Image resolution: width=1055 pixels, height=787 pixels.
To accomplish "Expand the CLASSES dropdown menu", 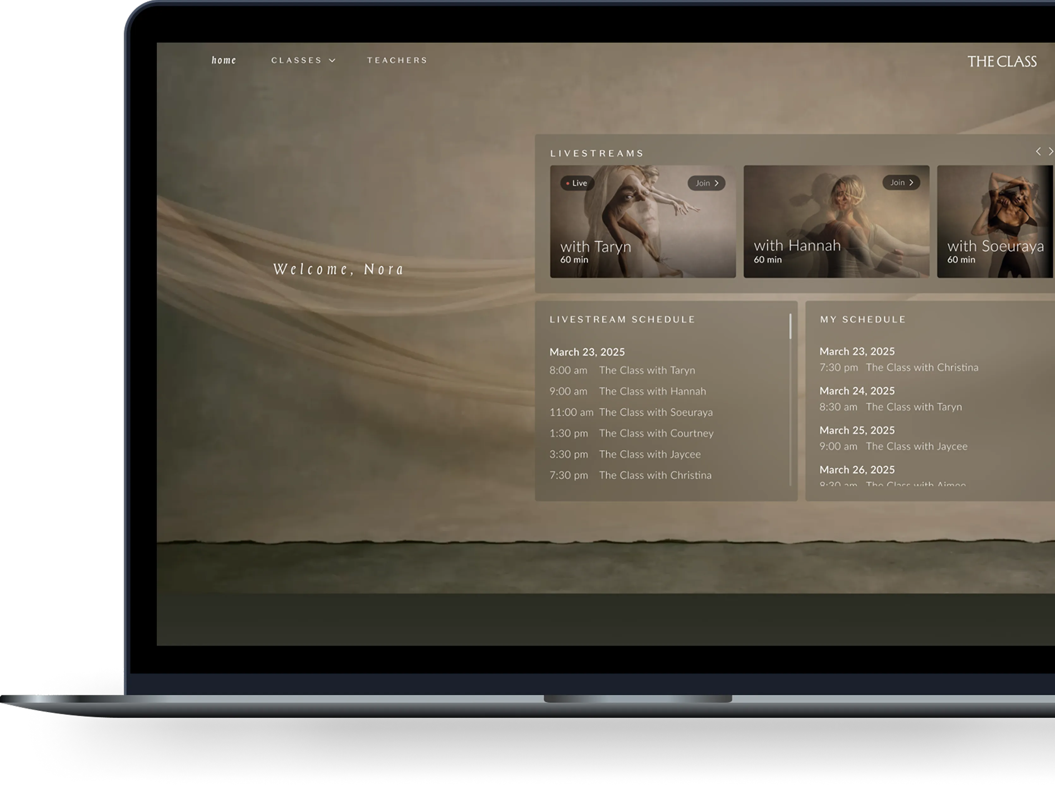I will (304, 60).
